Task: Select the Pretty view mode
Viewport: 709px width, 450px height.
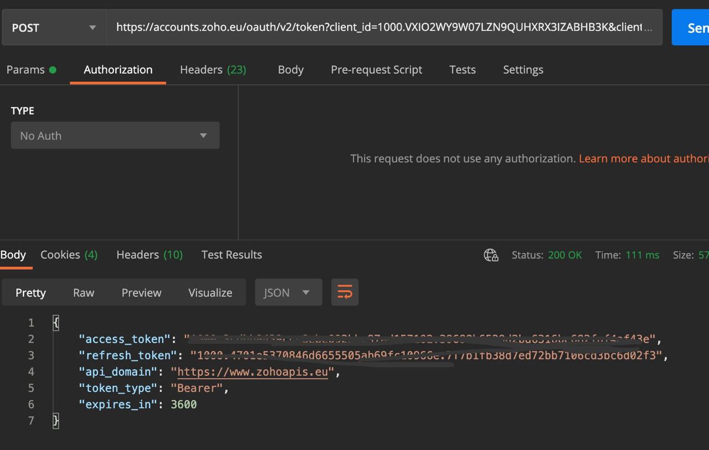Action: pos(30,293)
